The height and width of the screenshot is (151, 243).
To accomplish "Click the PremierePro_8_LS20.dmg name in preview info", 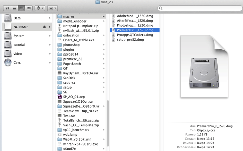I will (215, 126).
